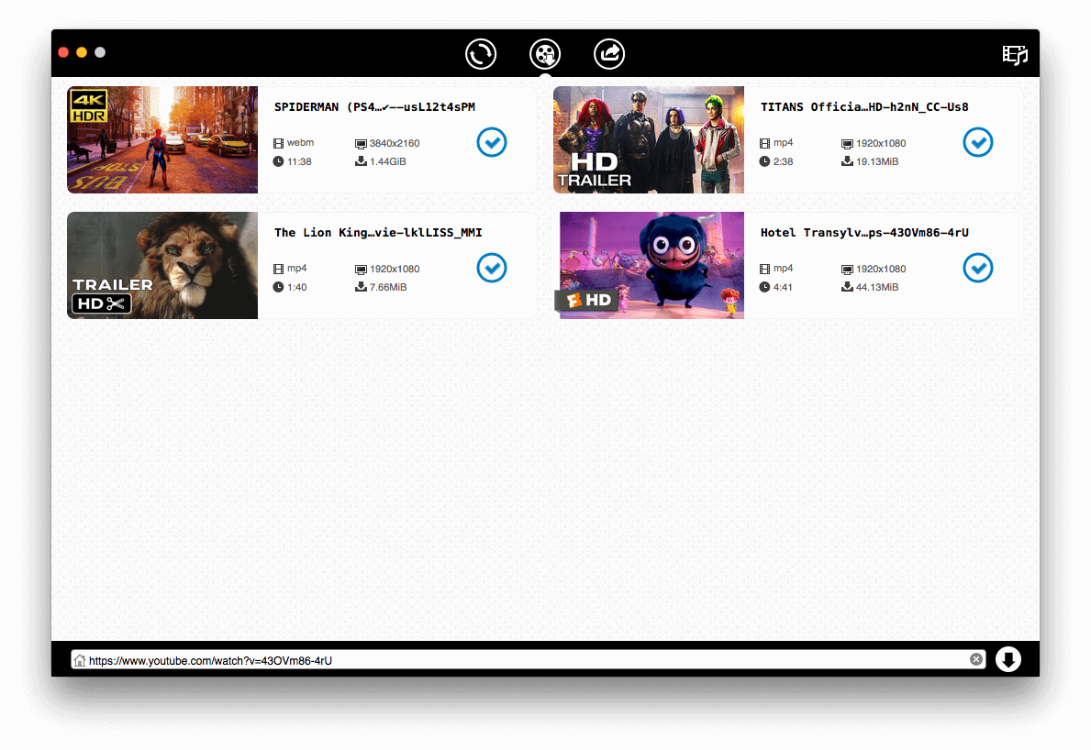Click the file size icon next to 44.13MiB
Screen dimensions: 1091x750
(847, 287)
